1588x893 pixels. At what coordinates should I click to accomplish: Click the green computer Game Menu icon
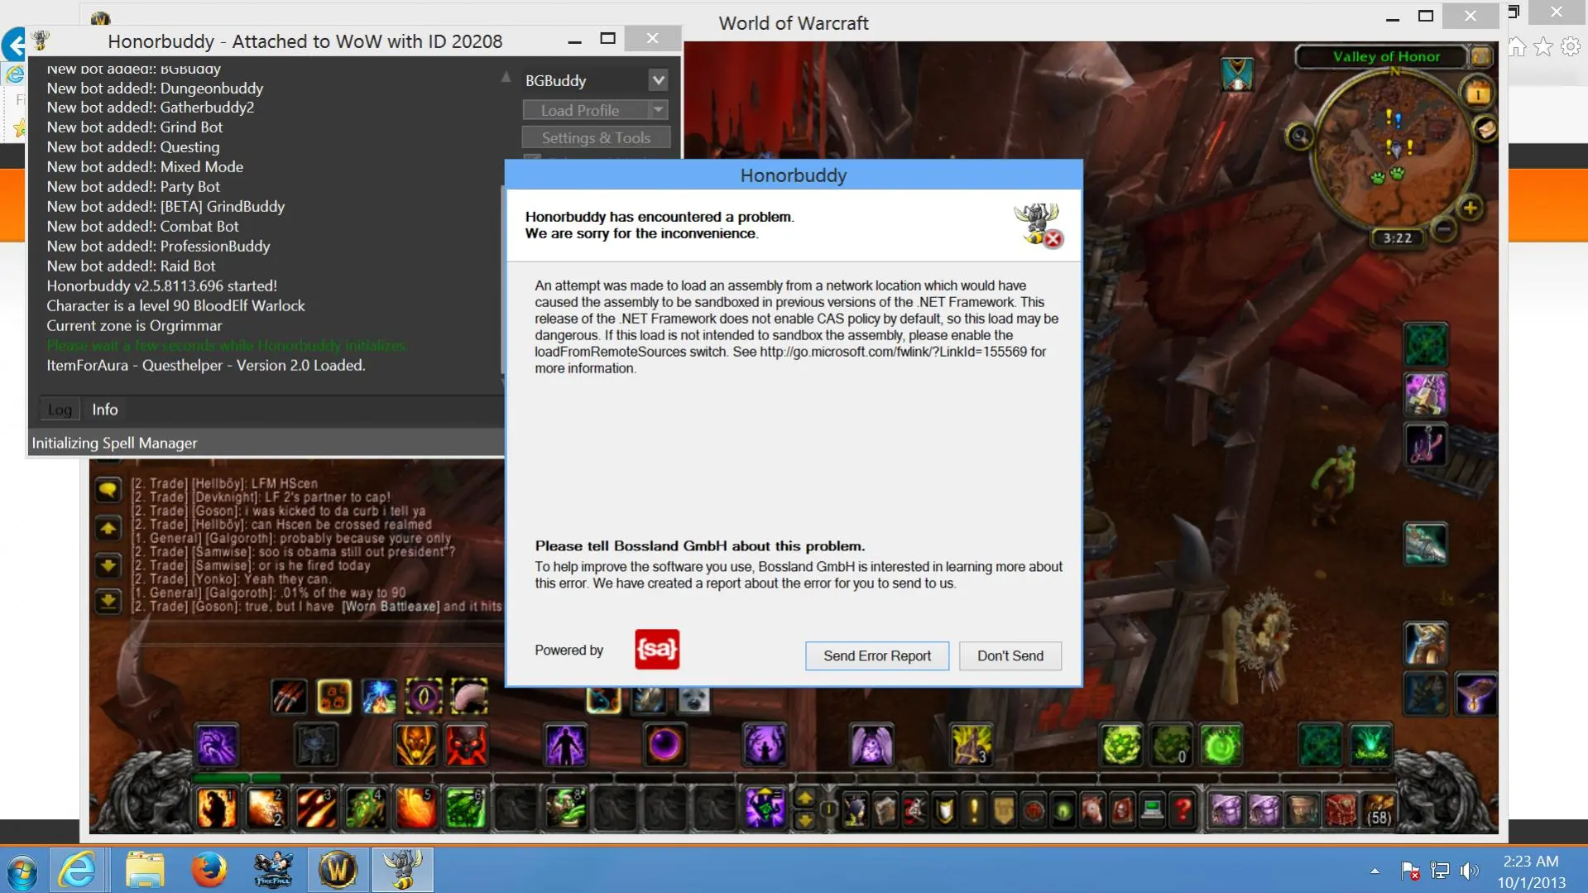[1153, 809]
